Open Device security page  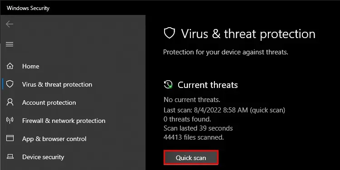click(43, 157)
